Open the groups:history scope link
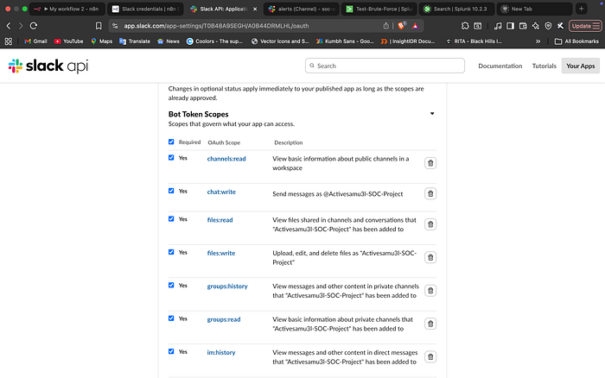 [x=227, y=287]
